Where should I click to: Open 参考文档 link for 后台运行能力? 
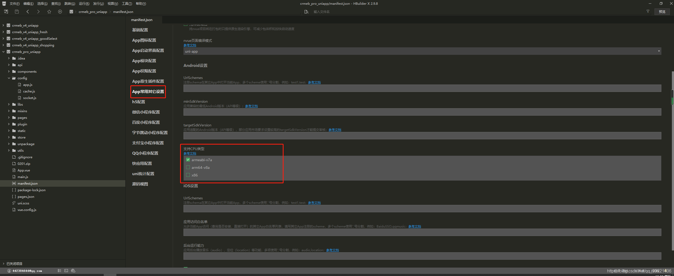point(333,250)
